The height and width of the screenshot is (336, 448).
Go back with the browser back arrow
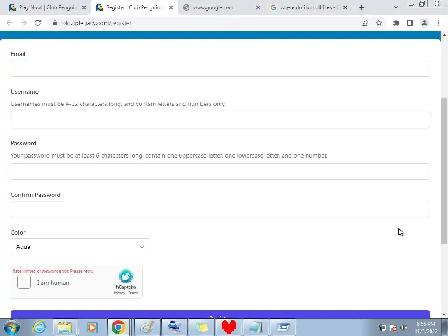point(10,23)
